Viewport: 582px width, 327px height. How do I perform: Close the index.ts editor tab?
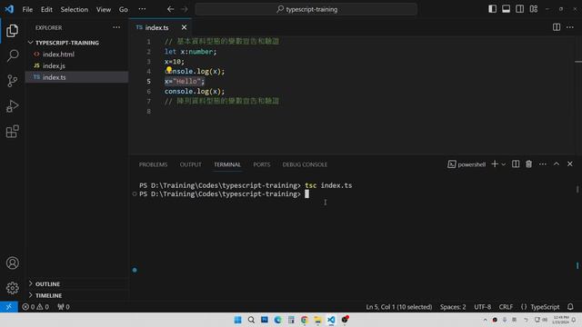pyautogui.click(x=184, y=27)
